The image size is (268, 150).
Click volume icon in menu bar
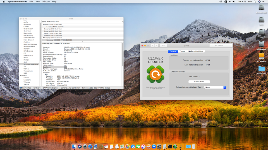234,2
